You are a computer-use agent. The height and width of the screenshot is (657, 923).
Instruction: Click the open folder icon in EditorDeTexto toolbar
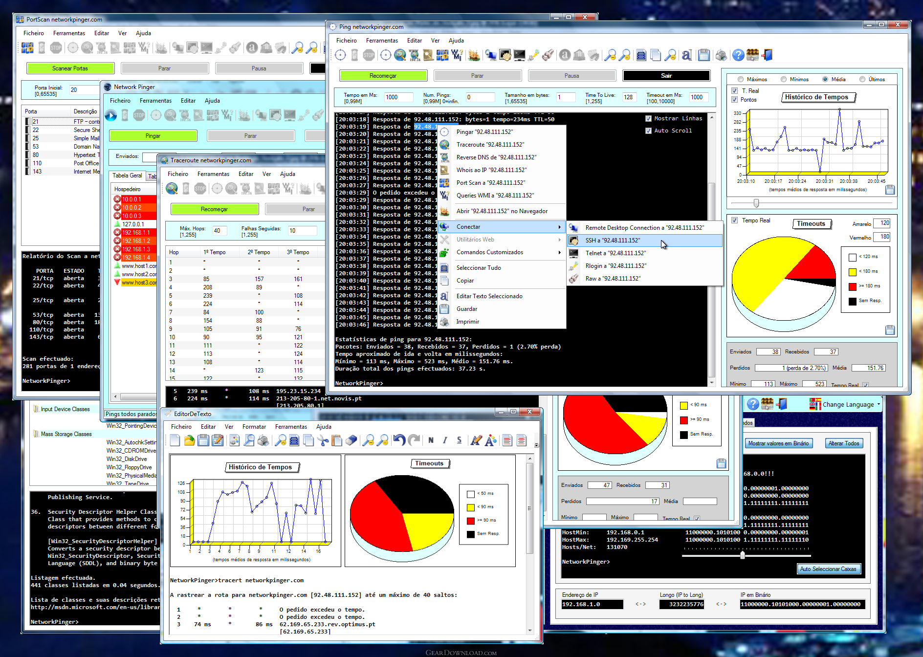189,440
